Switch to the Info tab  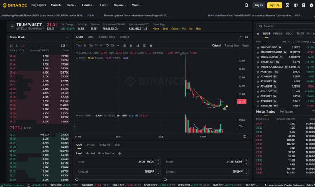(91, 37)
